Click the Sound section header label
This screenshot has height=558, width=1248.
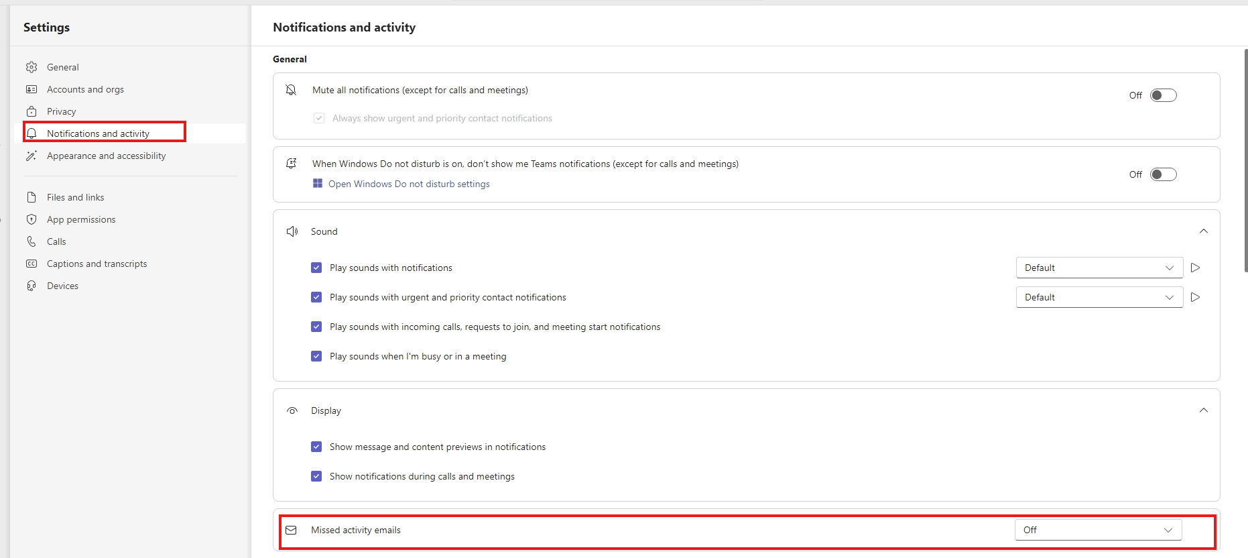click(x=324, y=231)
